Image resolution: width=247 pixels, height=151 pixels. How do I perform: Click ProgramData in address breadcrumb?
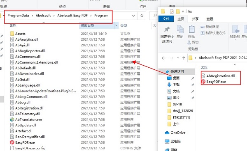pos(18,16)
